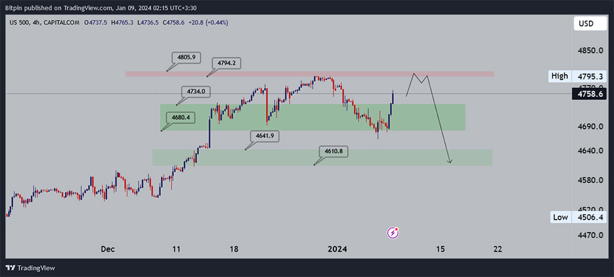The image size is (614, 277).
Task: Click the pink lightning bolt event icon
Action: (394, 233)
